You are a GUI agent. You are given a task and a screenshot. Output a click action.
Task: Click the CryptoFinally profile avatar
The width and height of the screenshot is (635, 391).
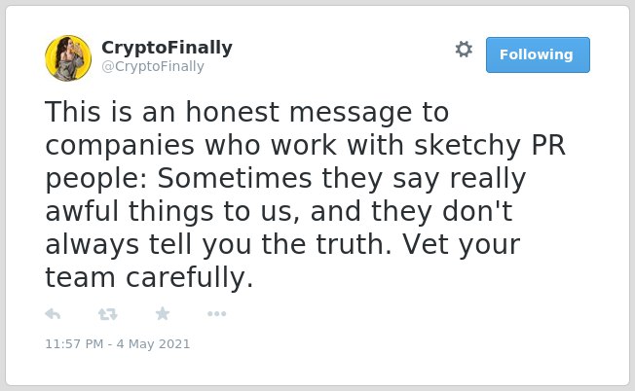pos(68,58)
